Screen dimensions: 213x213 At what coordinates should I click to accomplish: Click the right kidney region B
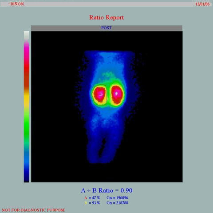pyautogui.click(x=117, y=95)
